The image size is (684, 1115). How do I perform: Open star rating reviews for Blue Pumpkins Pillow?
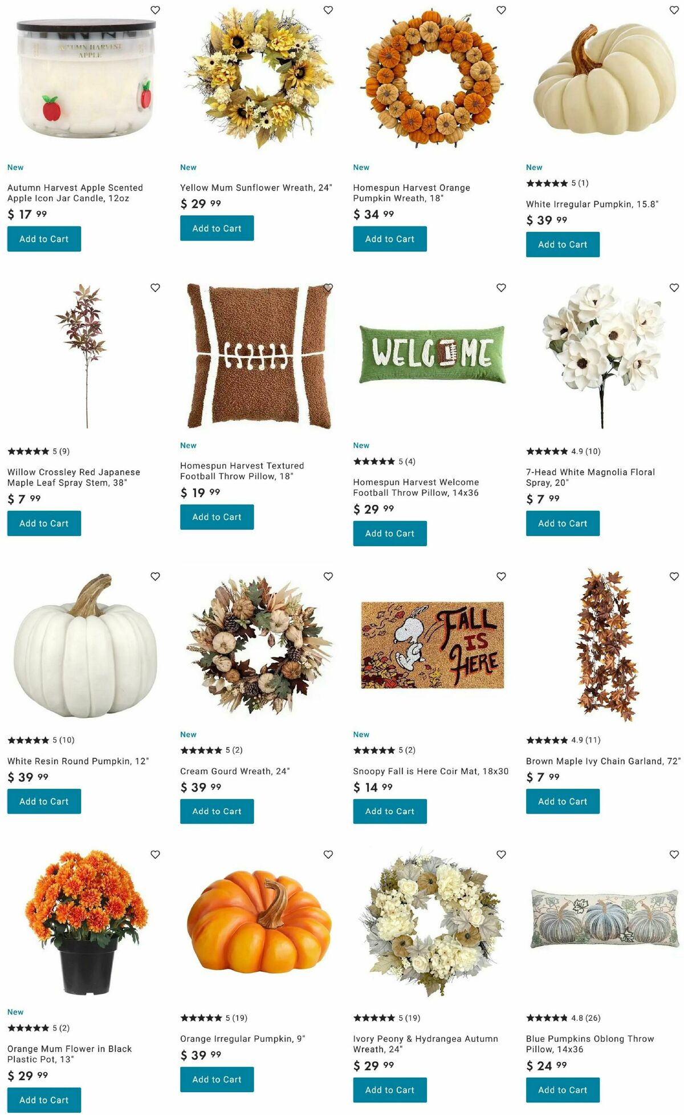click(563, 1017)
